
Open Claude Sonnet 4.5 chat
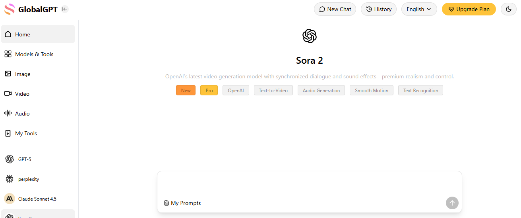pyautogui.click(x=37, y=199)
